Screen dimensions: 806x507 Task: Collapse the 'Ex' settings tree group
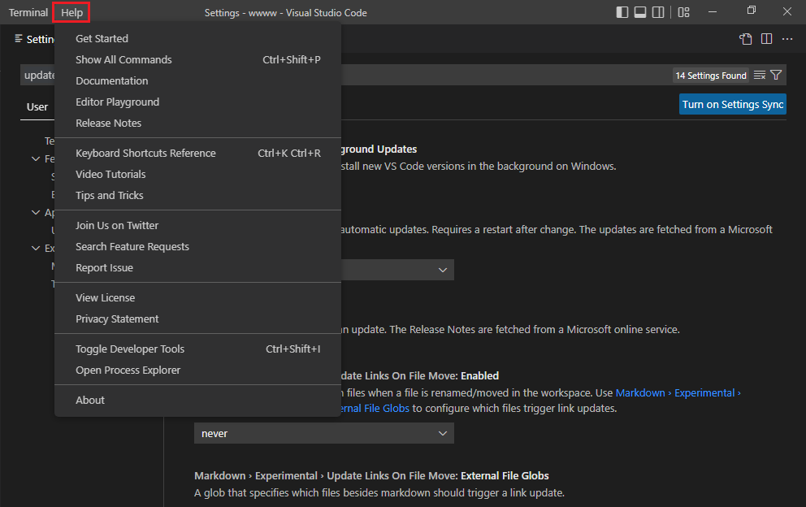(36, 249)
